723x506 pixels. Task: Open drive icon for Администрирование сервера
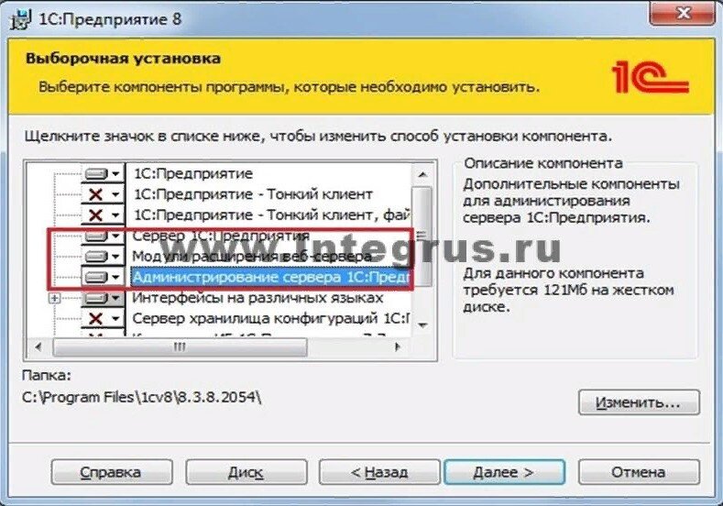tap(96, 277)
